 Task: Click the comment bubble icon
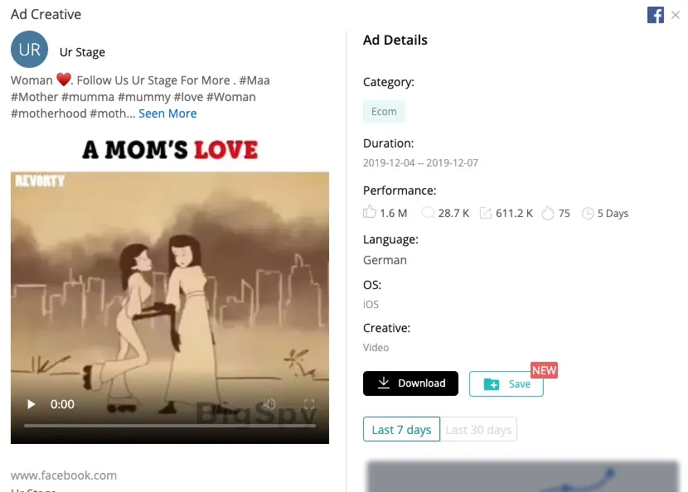tap(427, 213)
